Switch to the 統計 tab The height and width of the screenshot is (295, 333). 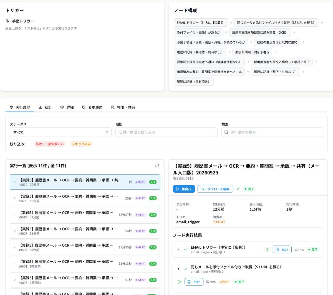coord(45,107)
